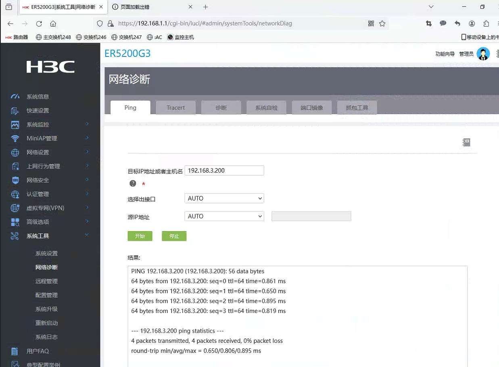Open 系统升级 under 系统工具
The height and width of the screenshot is (367, 499).
[46, 309]
